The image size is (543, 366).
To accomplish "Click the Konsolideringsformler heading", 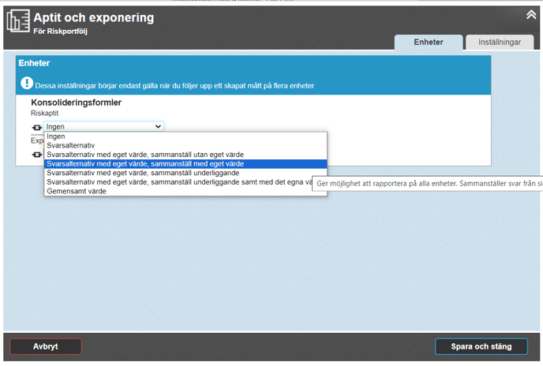I will [x=76, y=103].
